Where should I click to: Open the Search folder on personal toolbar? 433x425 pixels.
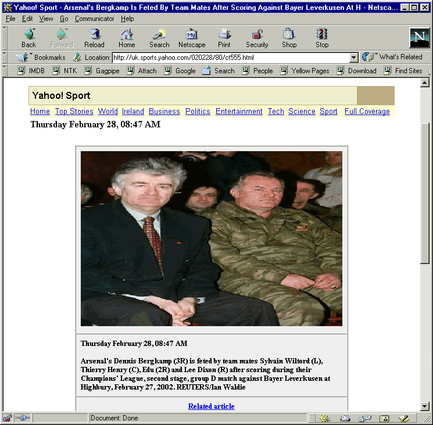(x=218, y=71)
